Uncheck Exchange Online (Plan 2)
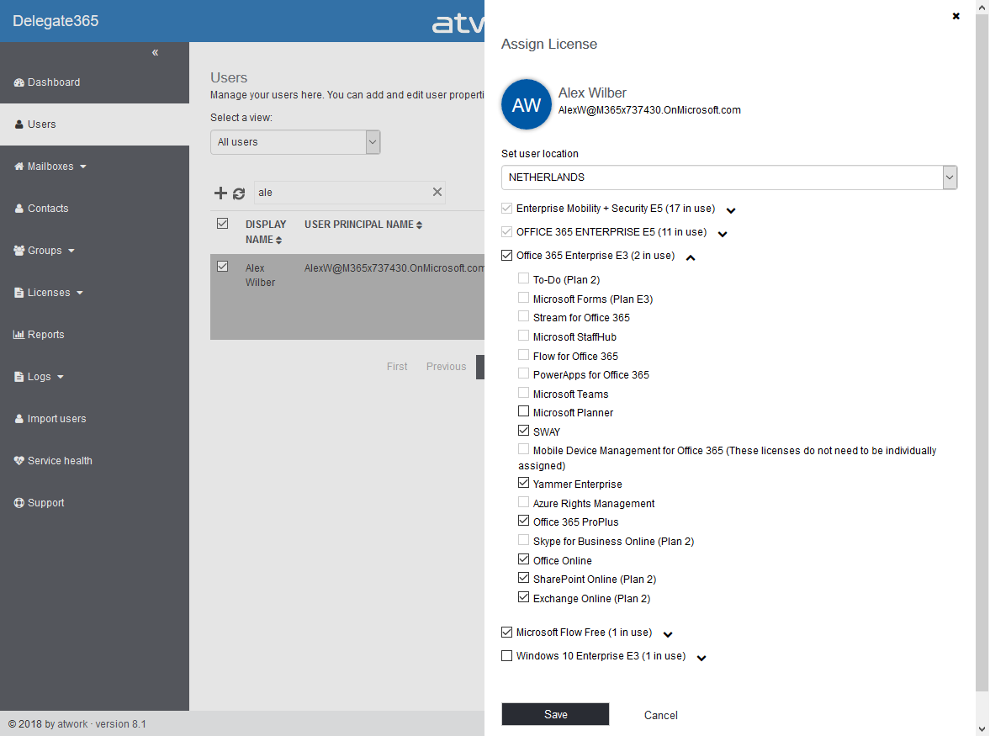This screenshot has height=736, width=990. pos(523,597)
